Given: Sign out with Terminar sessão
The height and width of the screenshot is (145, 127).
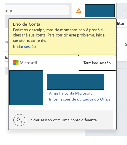Looking at the screenshot, I should pyautogui.click(x=97, y=63).
